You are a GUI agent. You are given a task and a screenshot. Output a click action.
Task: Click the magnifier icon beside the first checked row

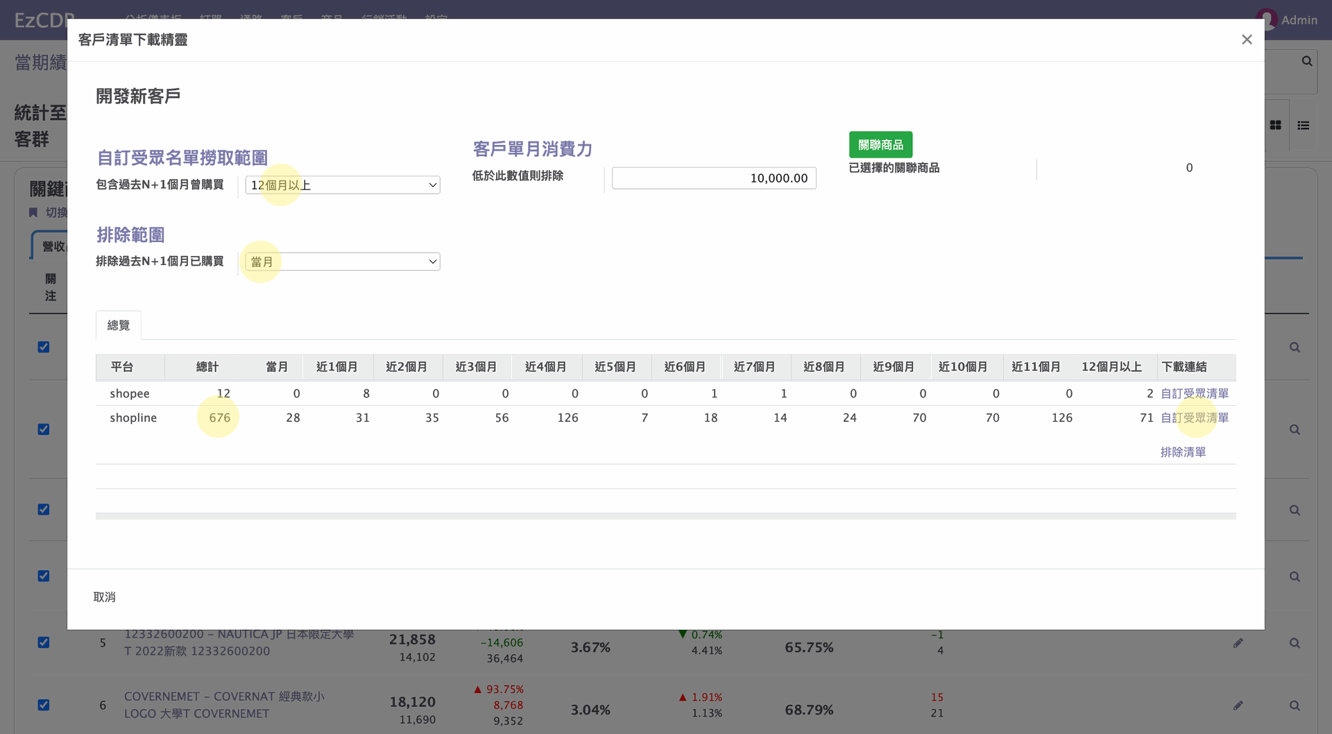(1295, 348)
